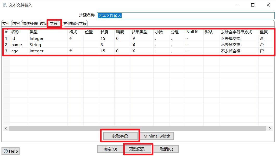
Task: Click the 不去掉空格 cell in age row
Action: tap(239, 51)
